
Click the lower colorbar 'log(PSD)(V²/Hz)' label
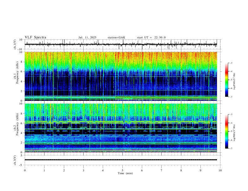[234, 133]
